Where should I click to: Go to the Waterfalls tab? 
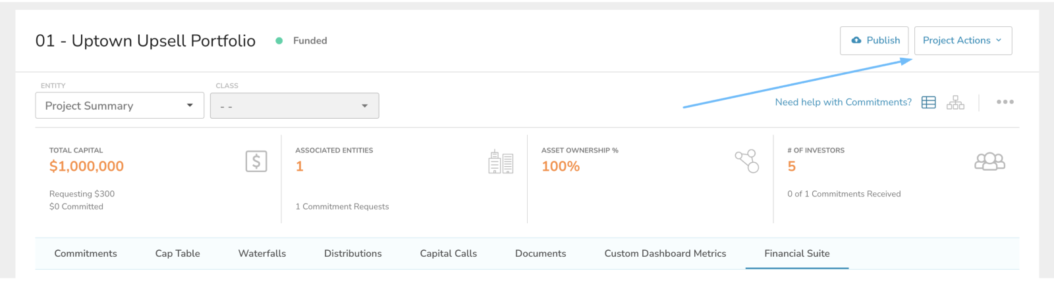click(x=262, y=253)
